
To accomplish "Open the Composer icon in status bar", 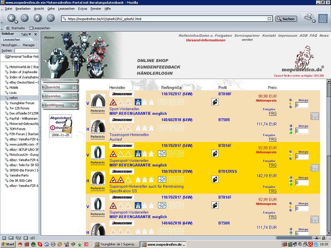I will point(18,238).
